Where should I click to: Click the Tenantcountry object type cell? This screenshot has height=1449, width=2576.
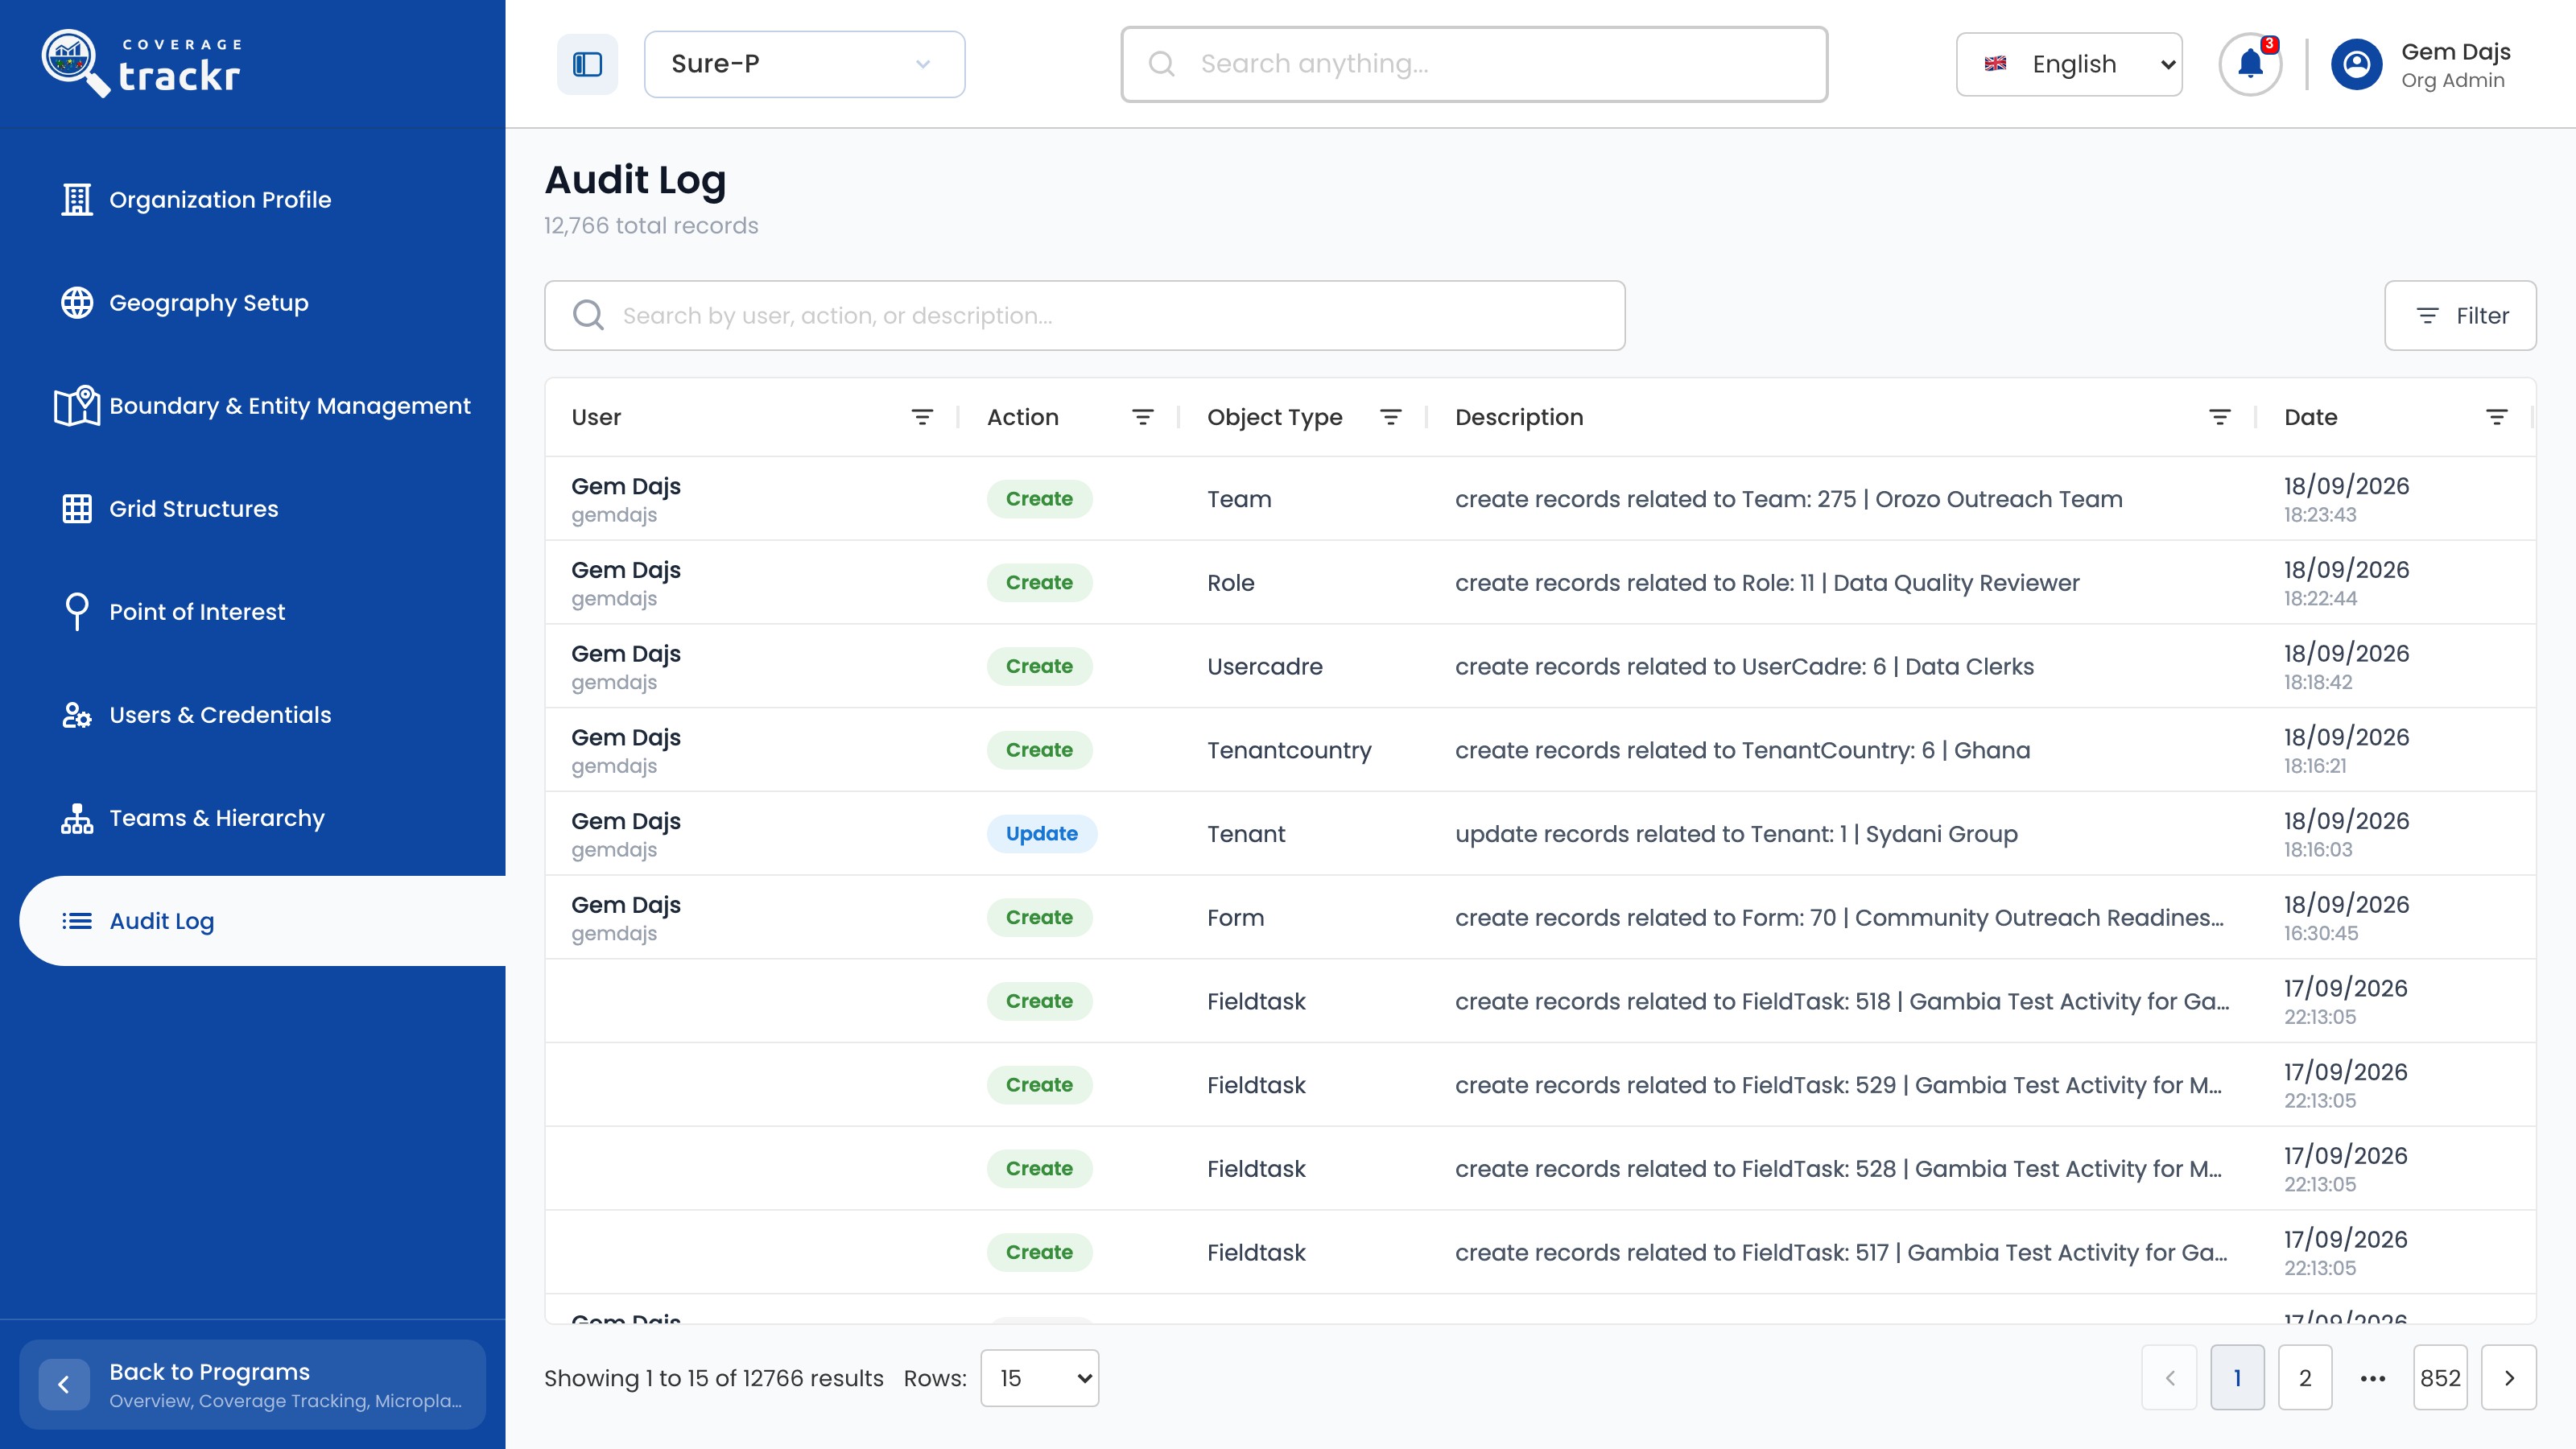[x=1289, y=750]
